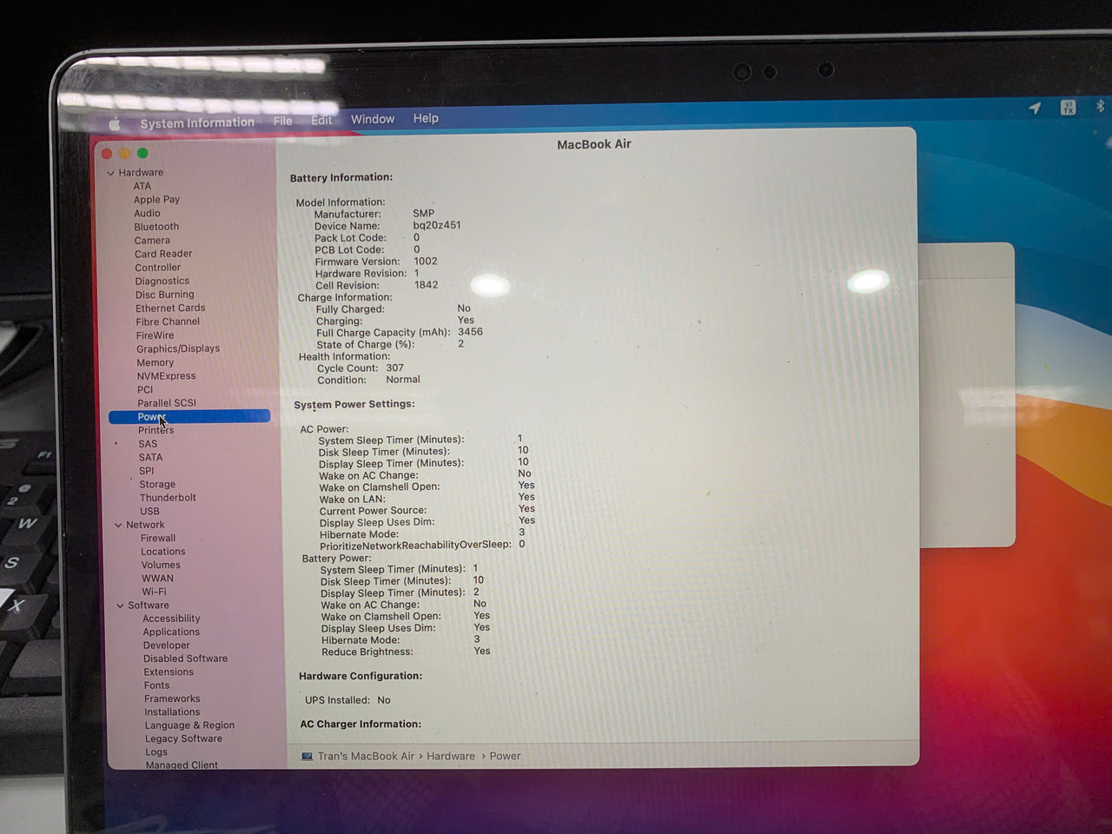Image resolution: width=1112 pixels, height=834 pixels.
Task: Click Hardware in the path bar
Action: pos(451,757)
